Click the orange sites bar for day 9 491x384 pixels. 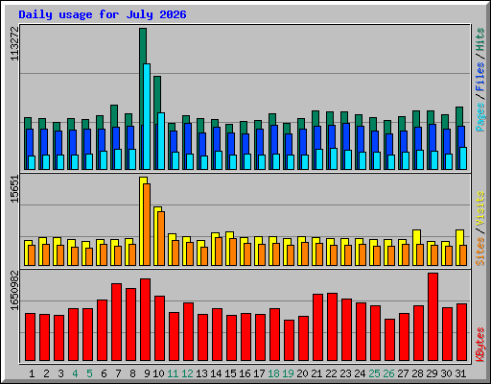click(x=147, y=225)
